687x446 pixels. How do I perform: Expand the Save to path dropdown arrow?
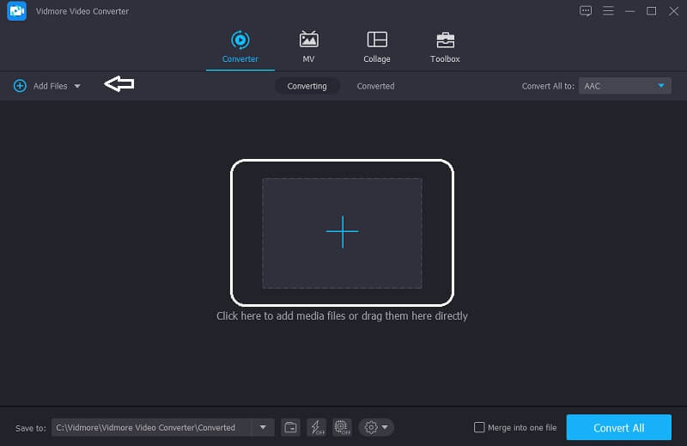click(263, 427)
